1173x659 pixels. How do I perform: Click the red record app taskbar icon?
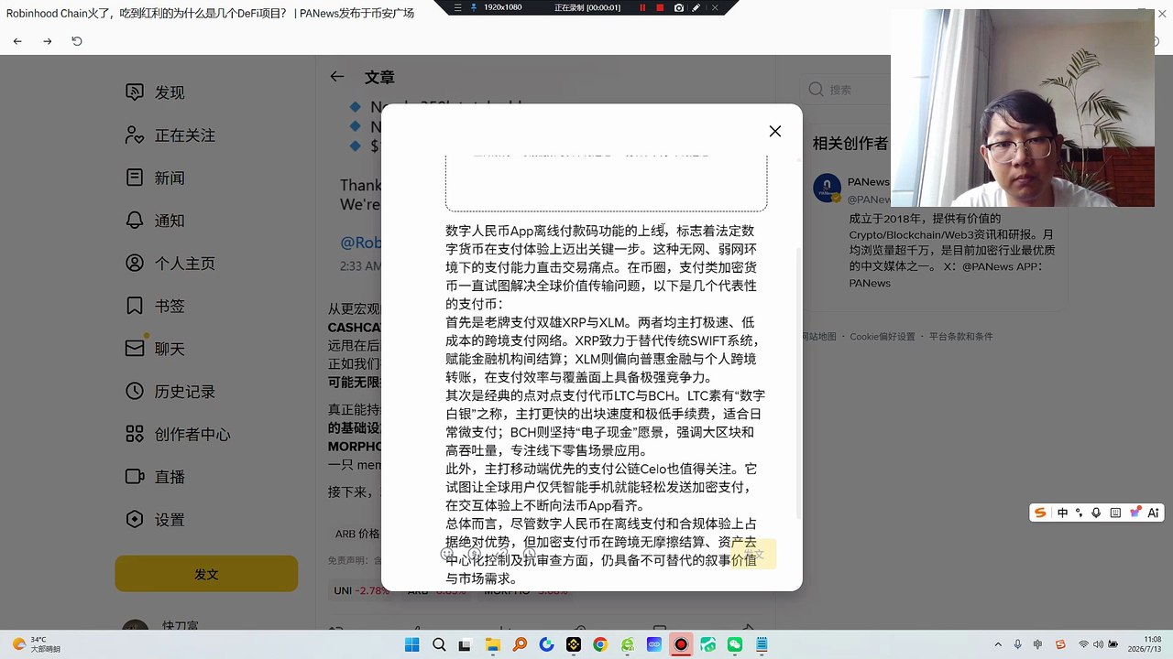[681, 644]
